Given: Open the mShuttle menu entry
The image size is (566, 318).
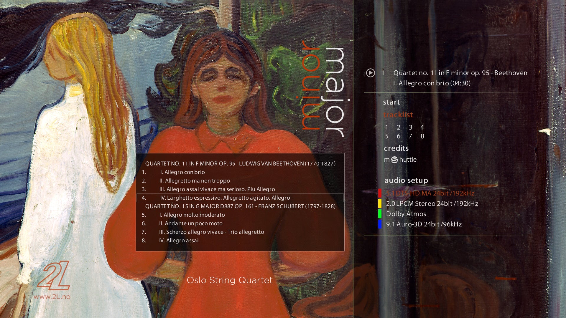Looking at the screenshot, I should (400, 159).
